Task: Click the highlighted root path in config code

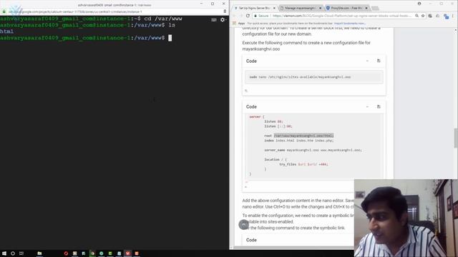Action: click(303, 136)
